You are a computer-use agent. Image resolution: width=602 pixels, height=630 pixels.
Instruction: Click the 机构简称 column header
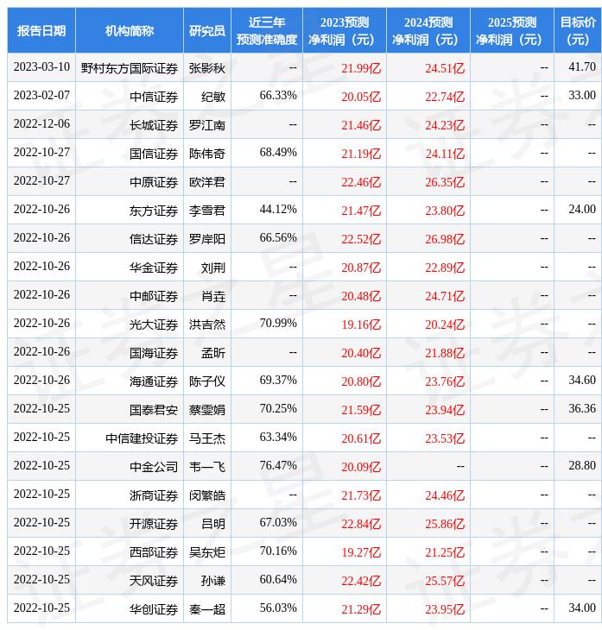130,30
